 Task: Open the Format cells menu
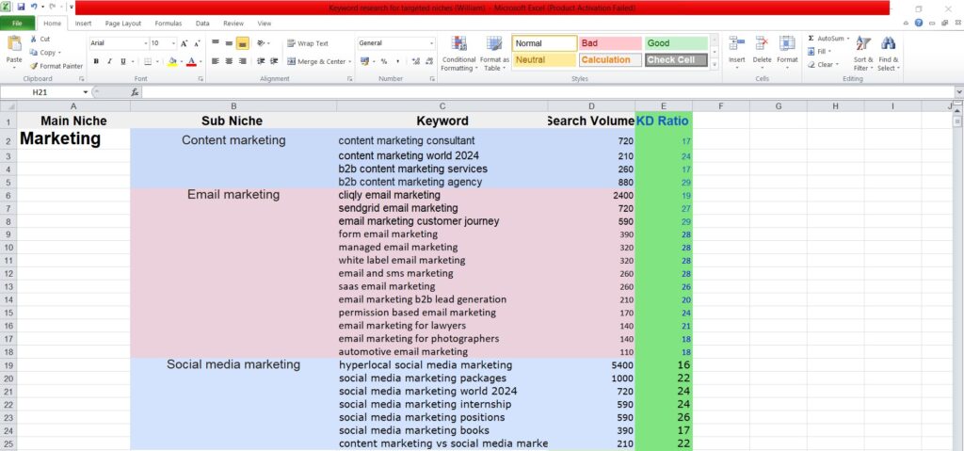click(787, 52)
